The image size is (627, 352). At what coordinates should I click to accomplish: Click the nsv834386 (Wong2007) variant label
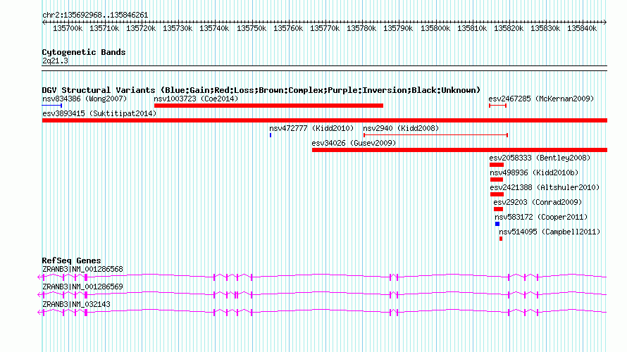85,99
